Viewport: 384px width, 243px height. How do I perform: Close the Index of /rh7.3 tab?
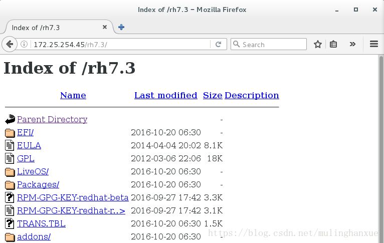pyautogui.click(x=105, y=27)
